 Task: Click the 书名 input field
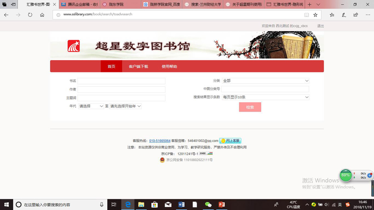pos(122,81)
